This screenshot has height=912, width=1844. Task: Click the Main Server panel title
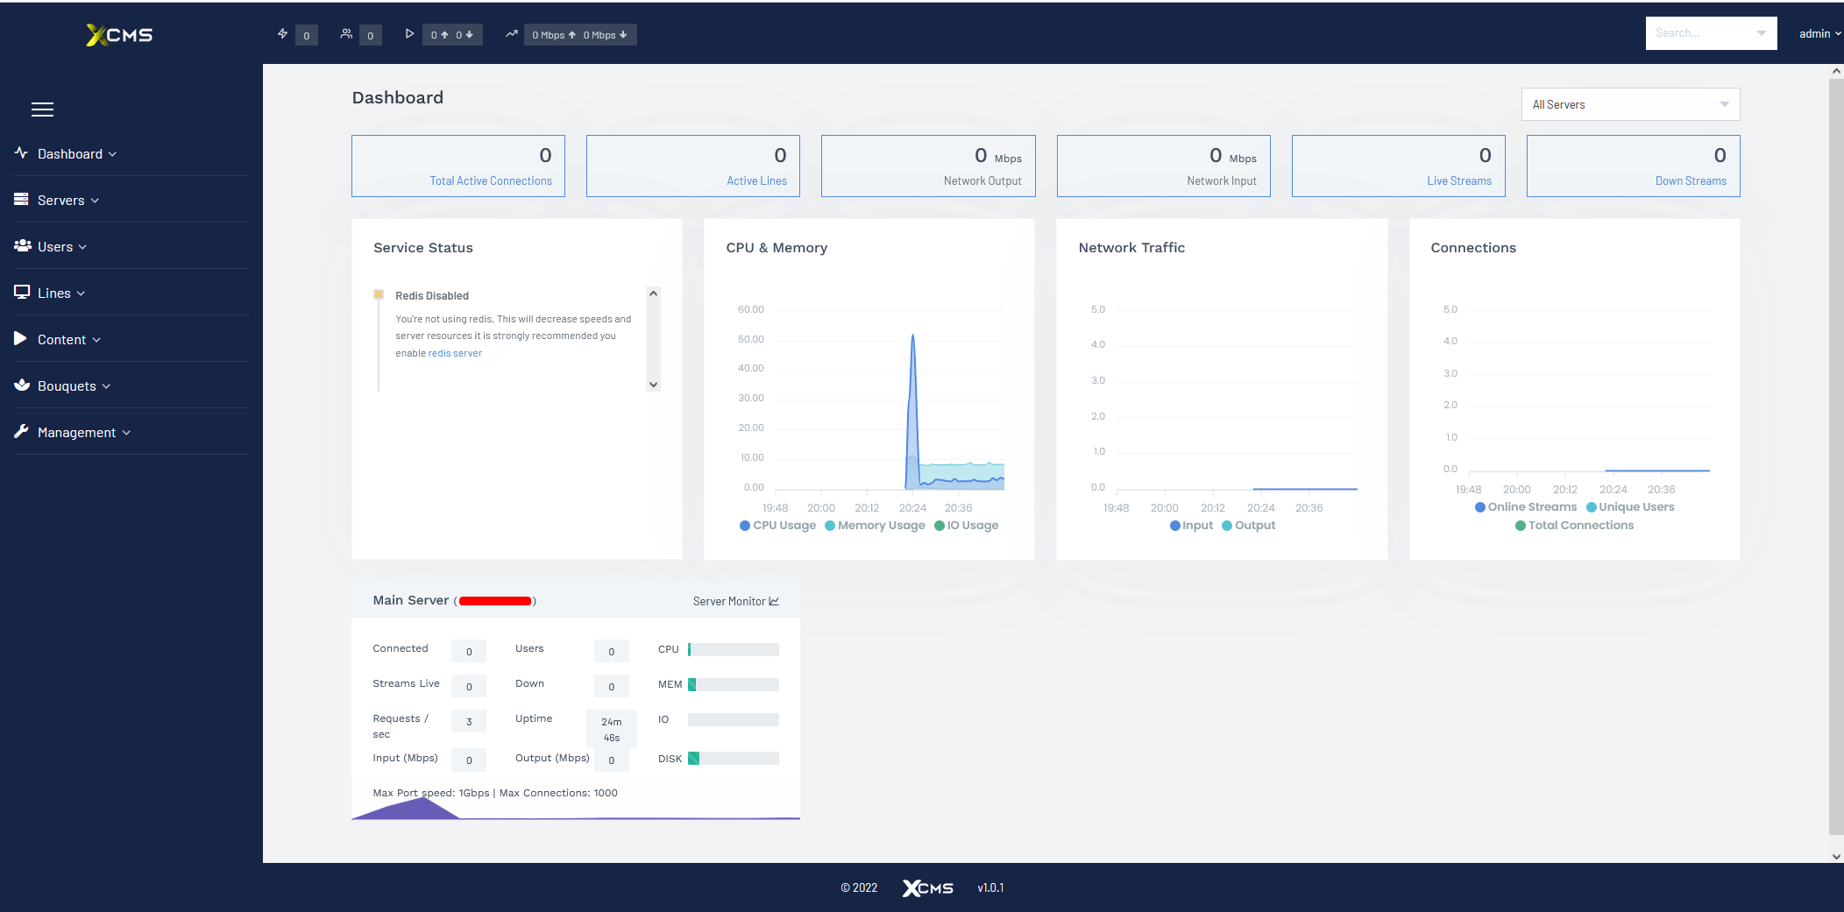411,600
